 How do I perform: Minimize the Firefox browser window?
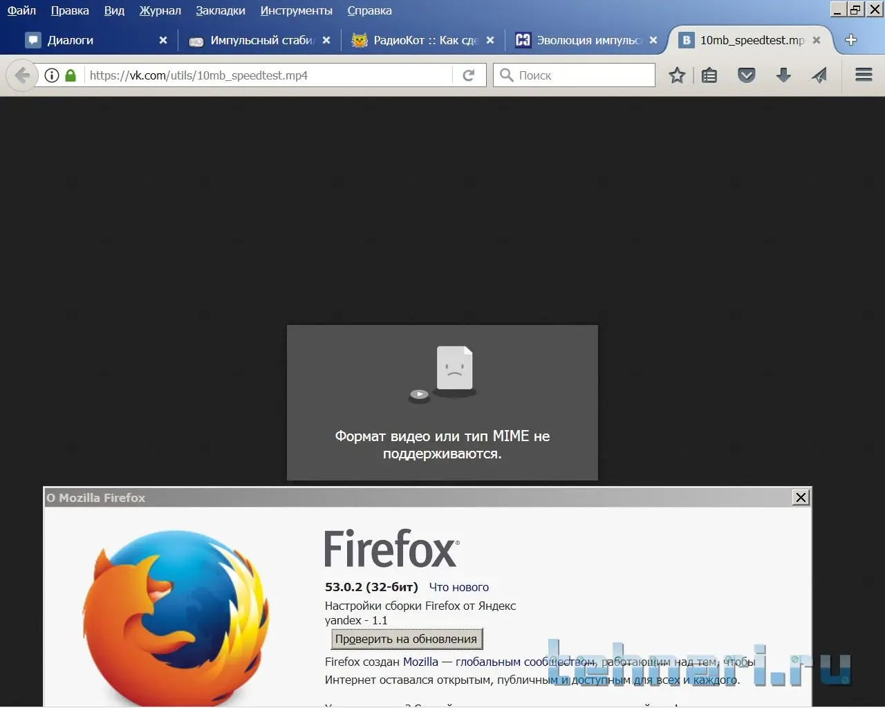click(x=838, y=9)
